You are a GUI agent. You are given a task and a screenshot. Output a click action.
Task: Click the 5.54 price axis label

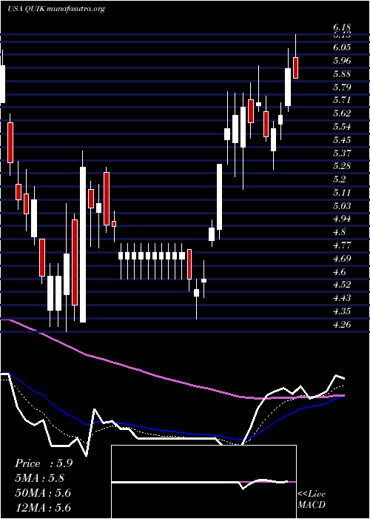pos(342,127)
